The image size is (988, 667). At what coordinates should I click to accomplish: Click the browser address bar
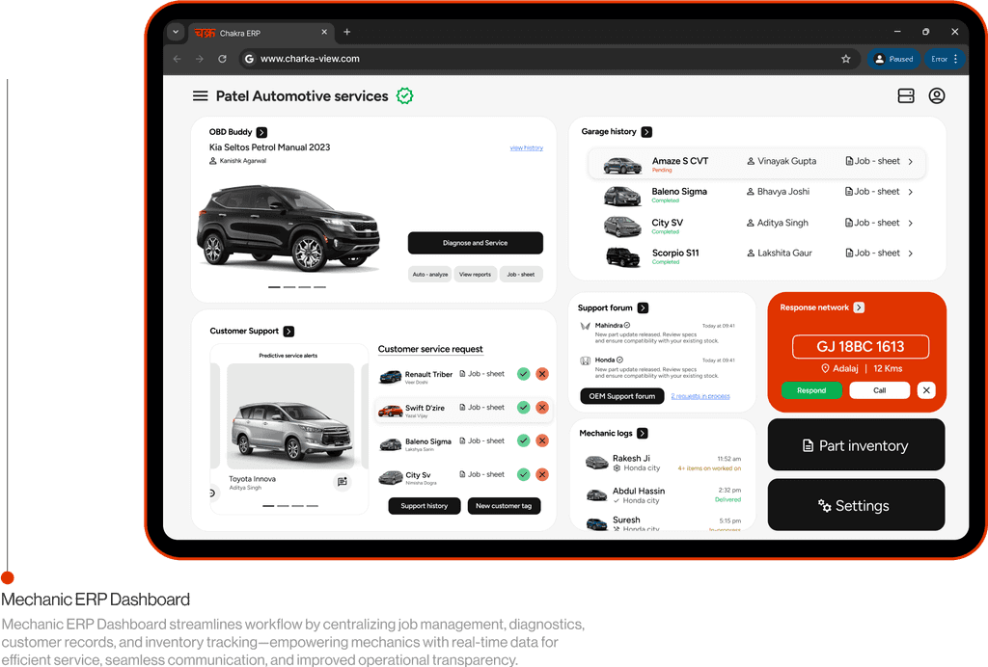pos(548,59)
